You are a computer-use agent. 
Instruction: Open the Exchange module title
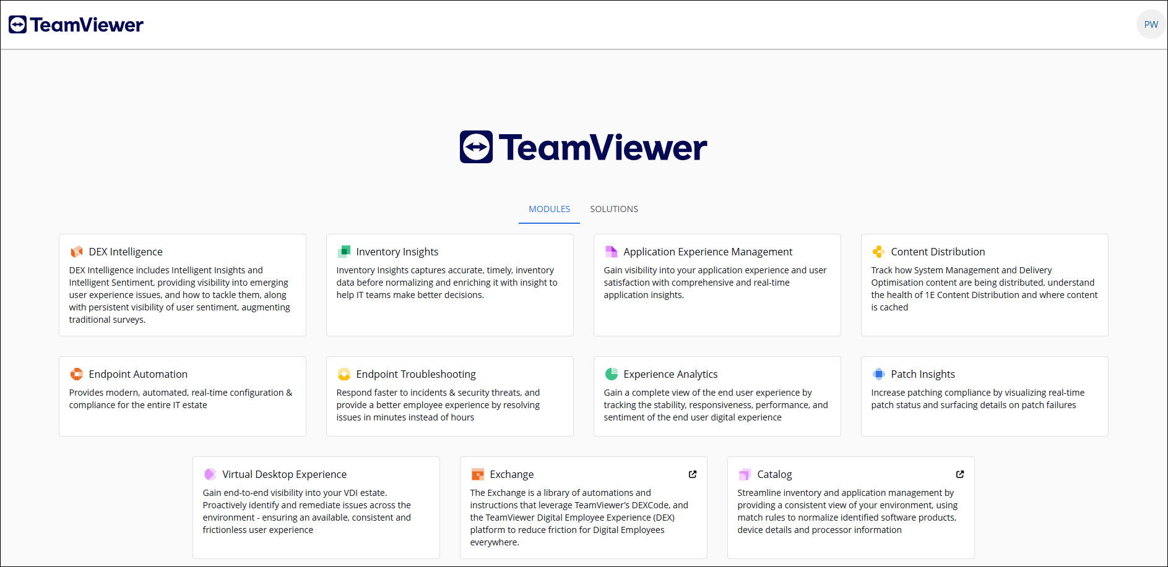pos(511,474)
